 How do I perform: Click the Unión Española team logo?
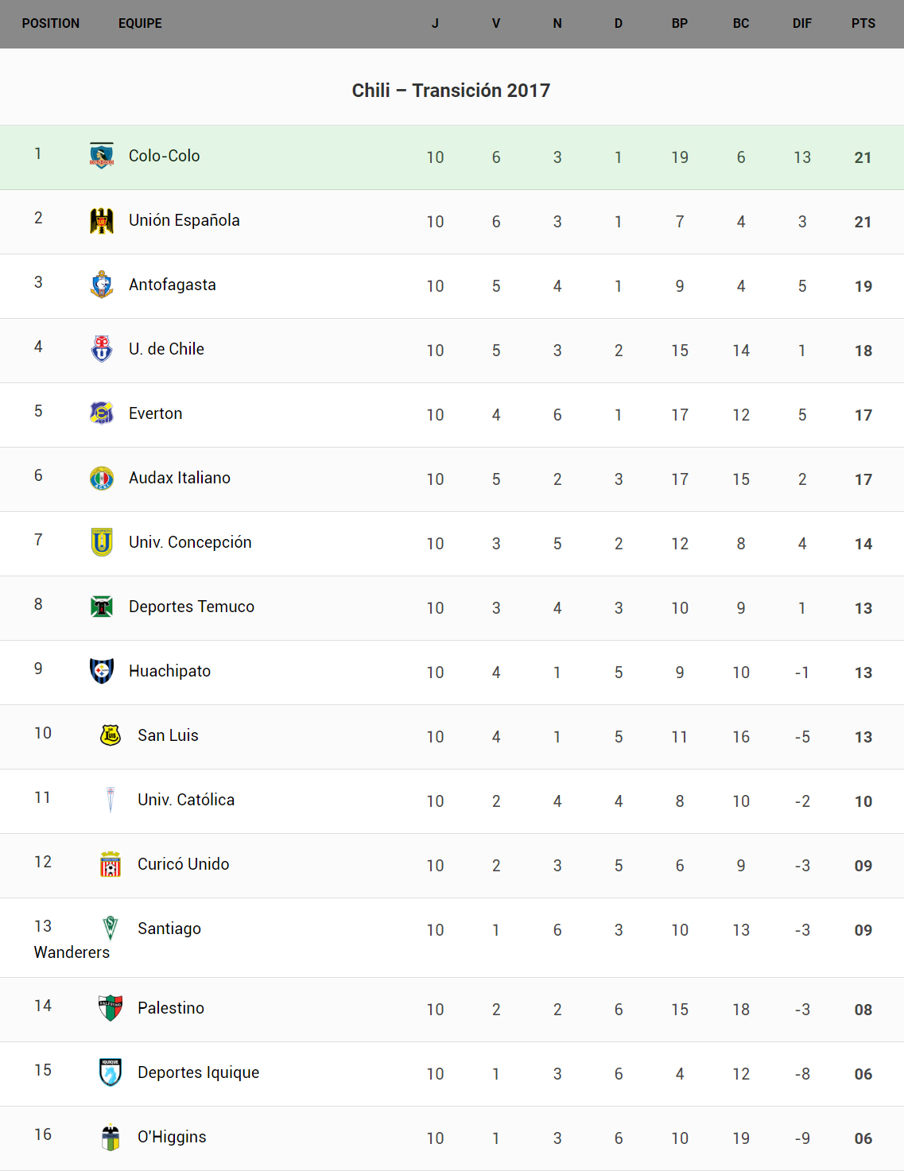tap(102, 220)
